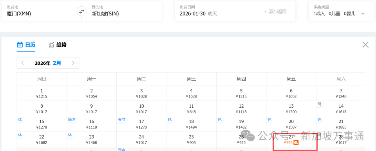Click 添加返程 to add return trip

pos(275,11)
